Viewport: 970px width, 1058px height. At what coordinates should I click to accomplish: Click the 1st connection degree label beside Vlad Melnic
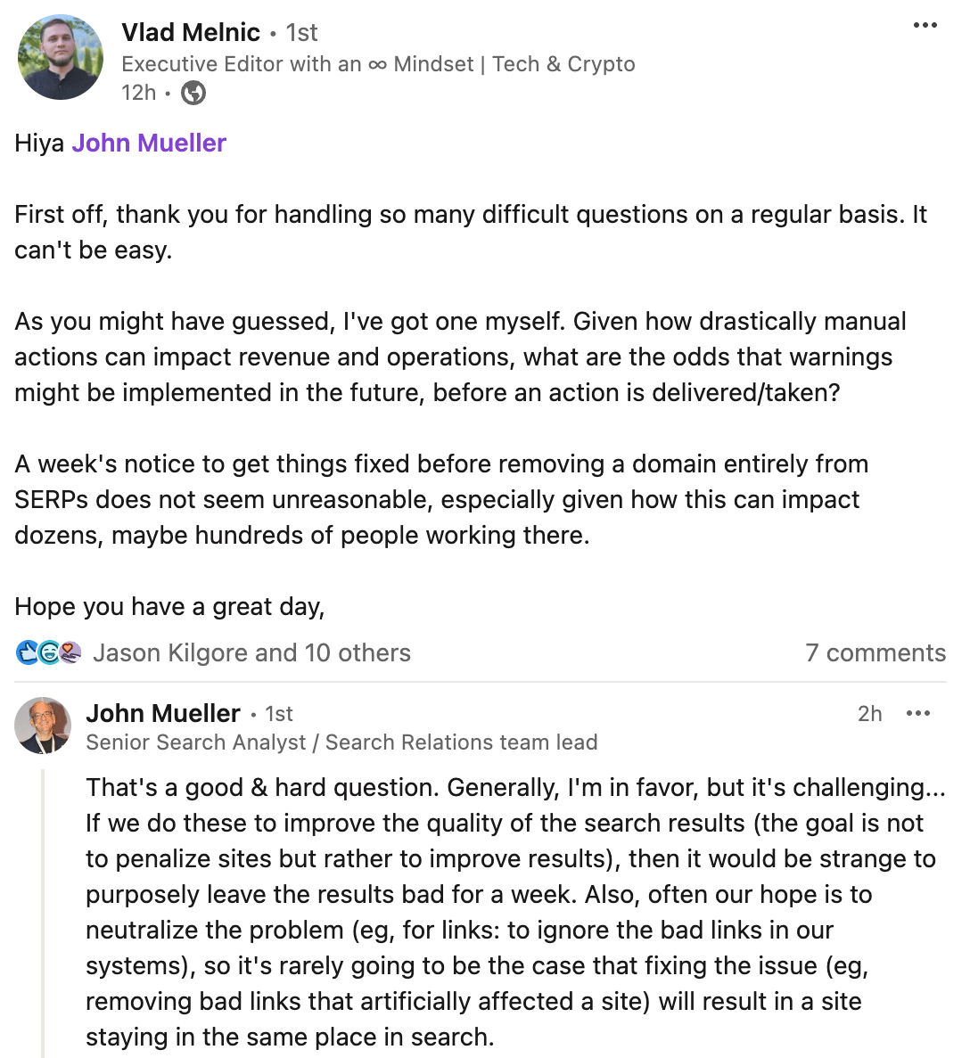[301, 32]
